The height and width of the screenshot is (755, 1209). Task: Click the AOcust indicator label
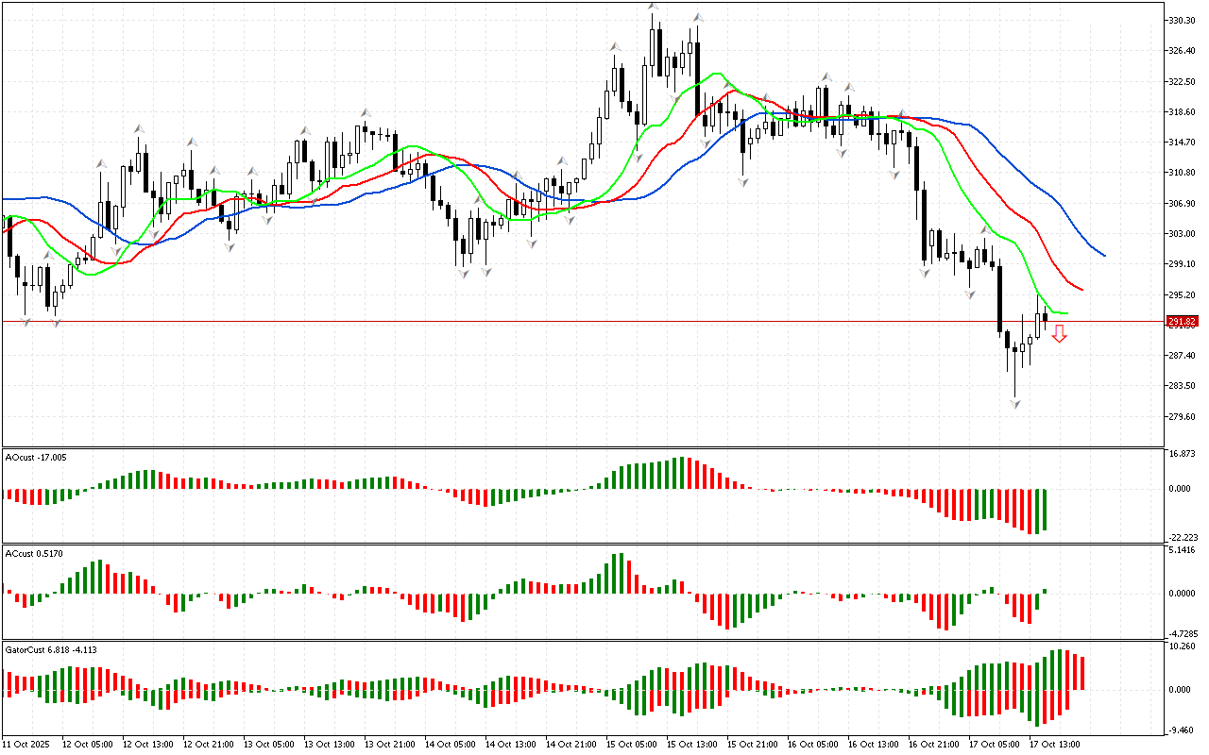tap(30, 458)
